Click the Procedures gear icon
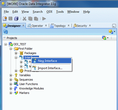This screenshot has height=110, width=118. 21,71
